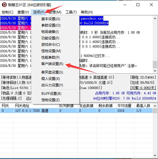158x159 pixels.
Task: Click the 平均流量 column header
Action: point(124,106)
